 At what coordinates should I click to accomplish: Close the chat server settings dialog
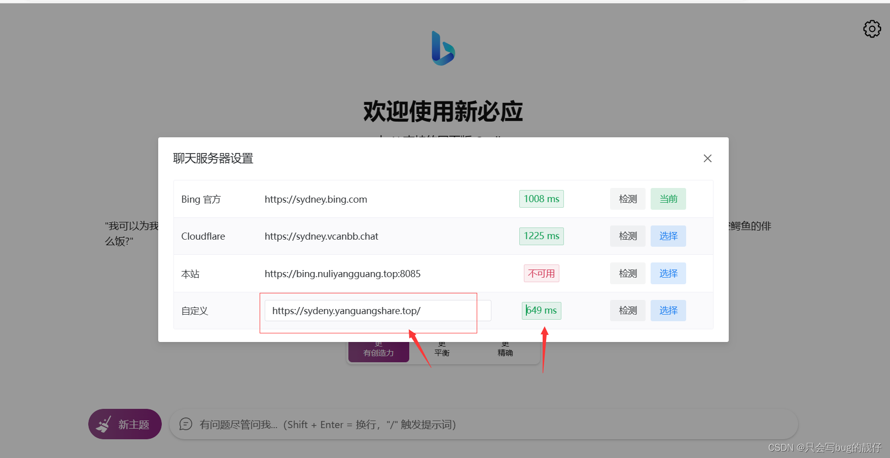click(x=707, y=159)
